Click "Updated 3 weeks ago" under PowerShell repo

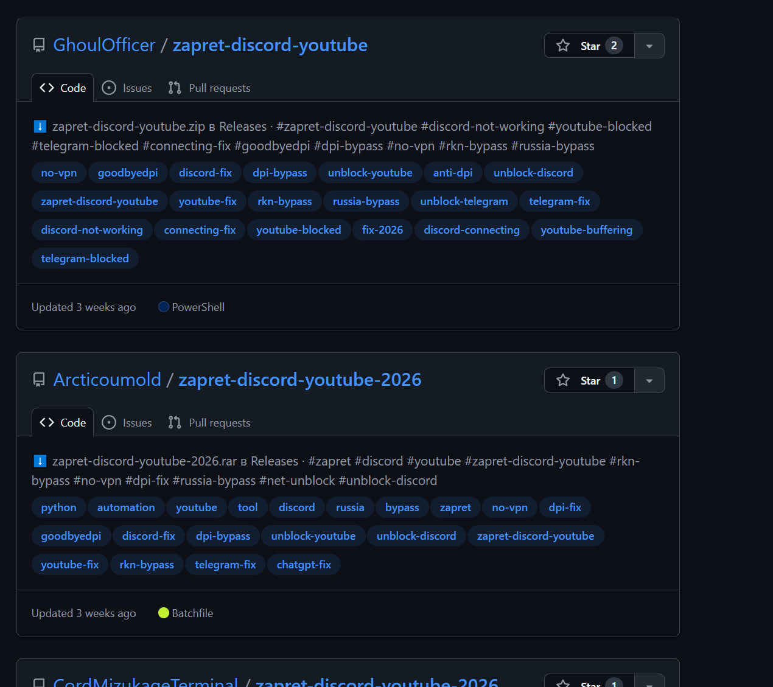click(84, 307)
